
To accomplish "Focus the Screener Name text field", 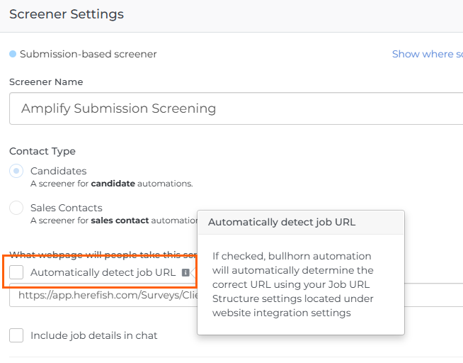I will point(234,108).
